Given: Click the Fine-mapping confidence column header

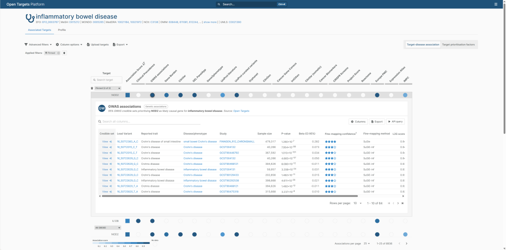Looking at the screenshot, I should point(341,133).
